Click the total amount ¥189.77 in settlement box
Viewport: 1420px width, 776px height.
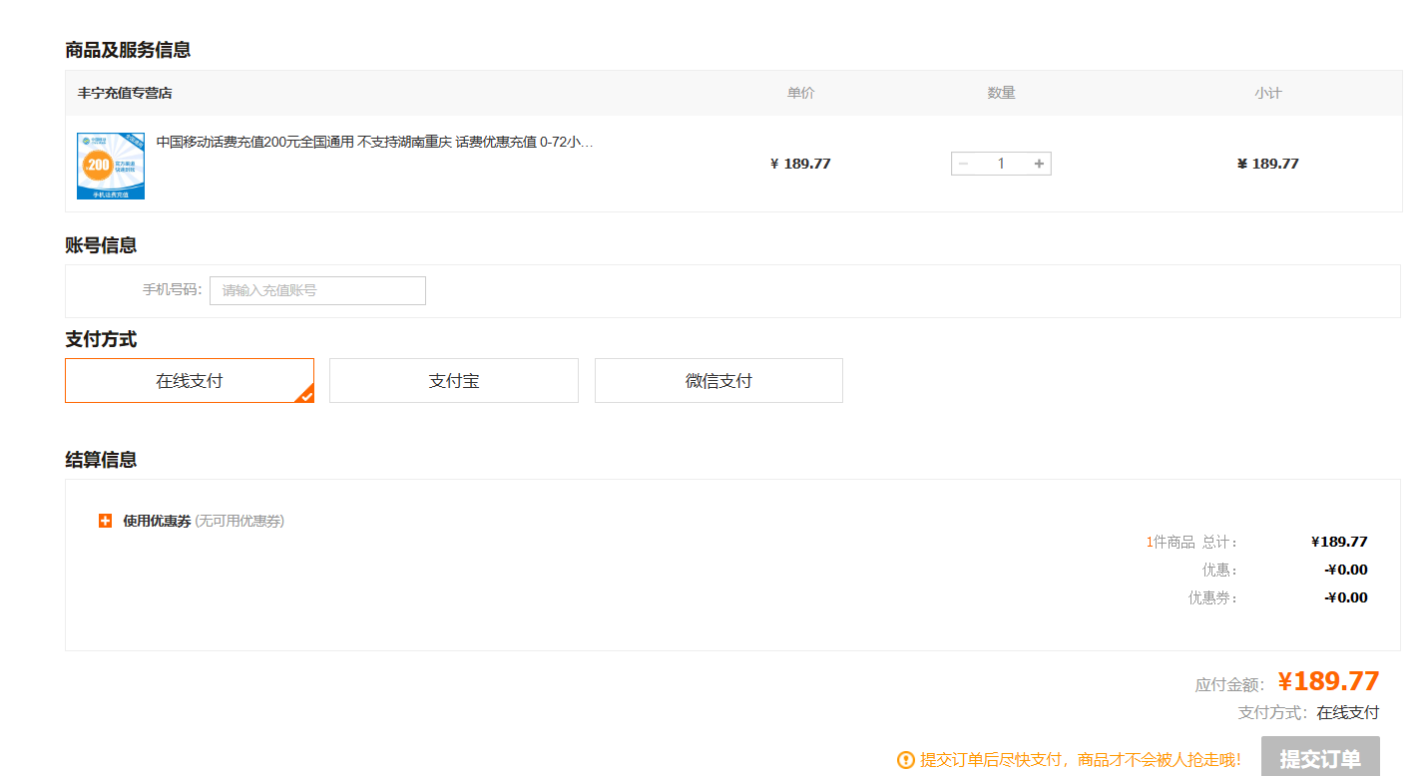(x=1339, y=542)
